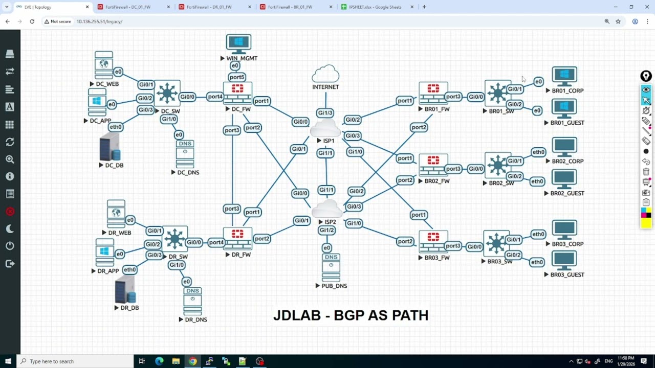Image resolution: width=655 pixels, height=368 pixels.
Task: Open the browser page zoom indicator
Action: point(607,21)
